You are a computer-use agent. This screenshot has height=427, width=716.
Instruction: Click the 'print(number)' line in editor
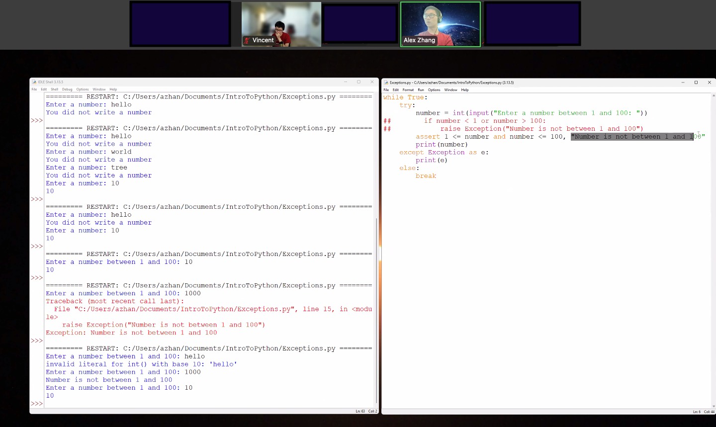[x=442, y=145]
